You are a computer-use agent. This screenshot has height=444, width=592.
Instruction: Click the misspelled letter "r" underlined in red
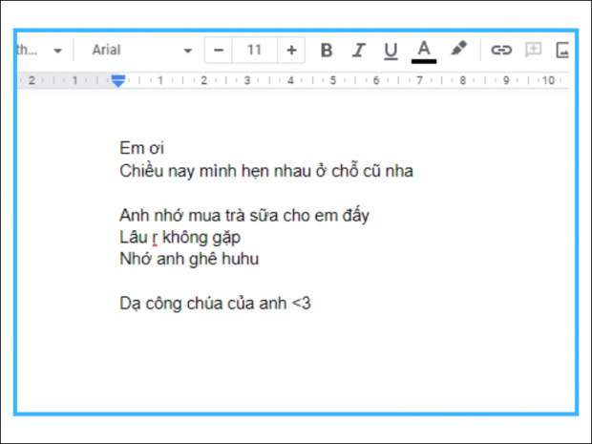pos(155,239)
